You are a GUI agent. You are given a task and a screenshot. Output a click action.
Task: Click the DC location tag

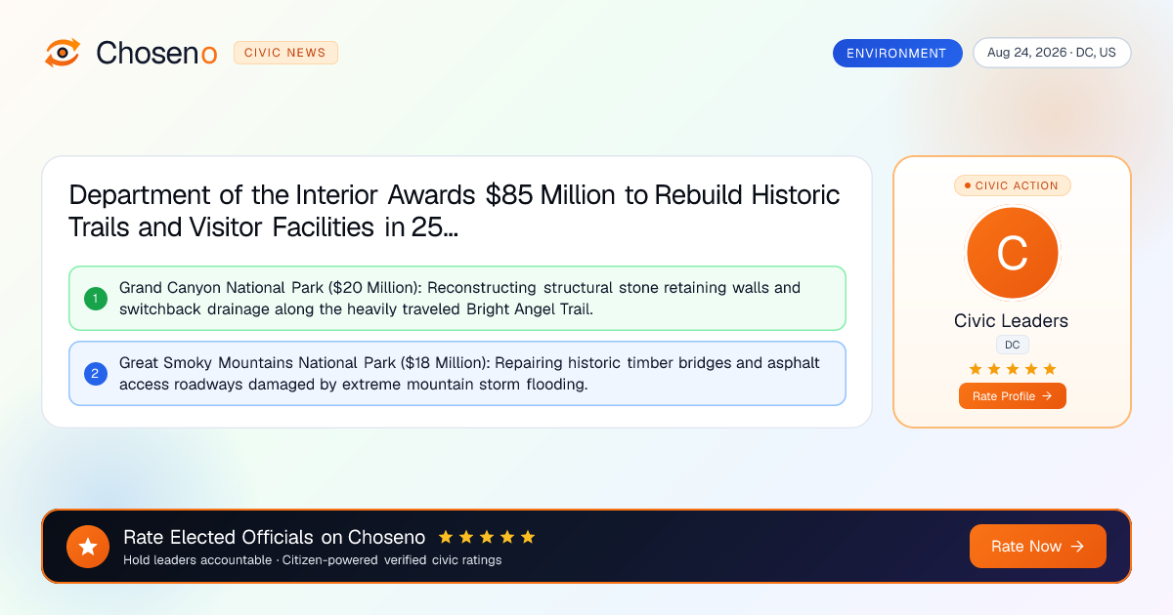tap(1013, 345)
